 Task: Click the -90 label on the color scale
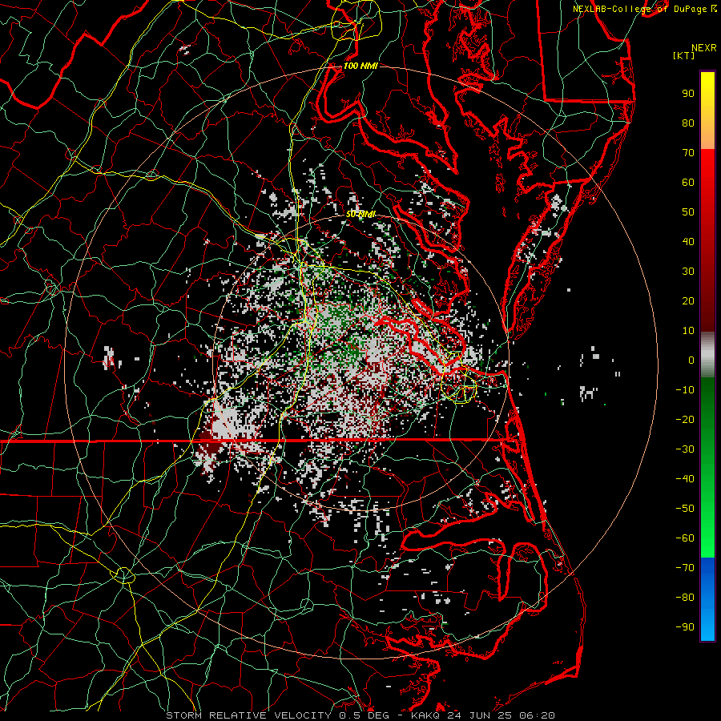point(685,627)
